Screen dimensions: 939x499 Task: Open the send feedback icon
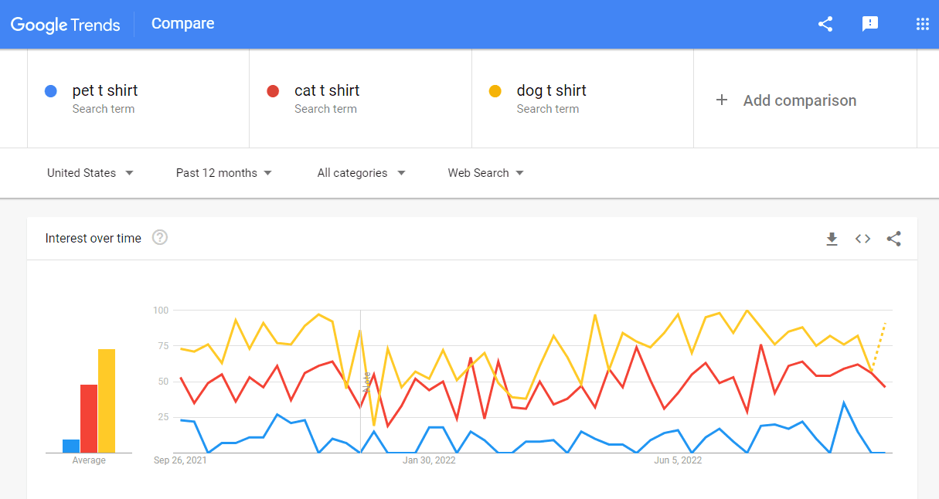click(x=870, y=24)
